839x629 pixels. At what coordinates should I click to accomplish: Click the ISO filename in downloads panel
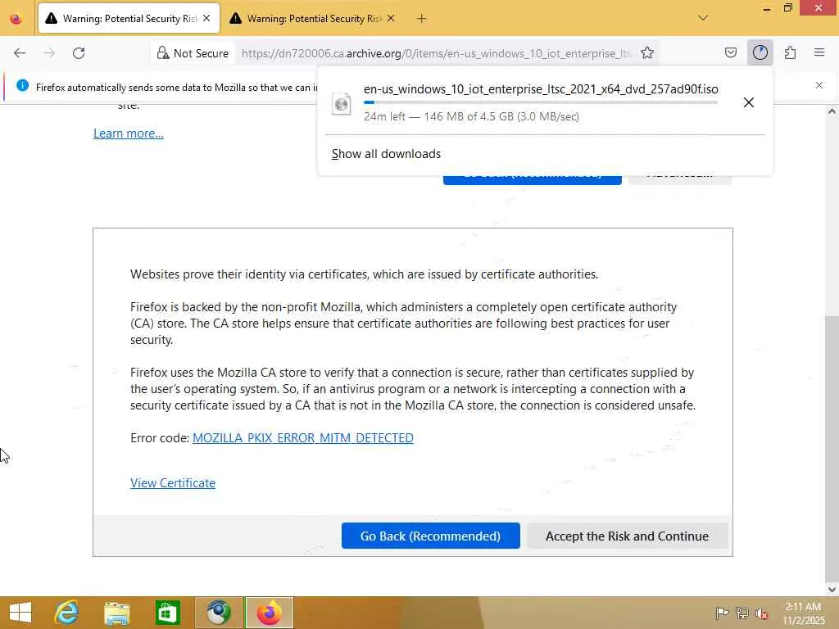(541, 89)
